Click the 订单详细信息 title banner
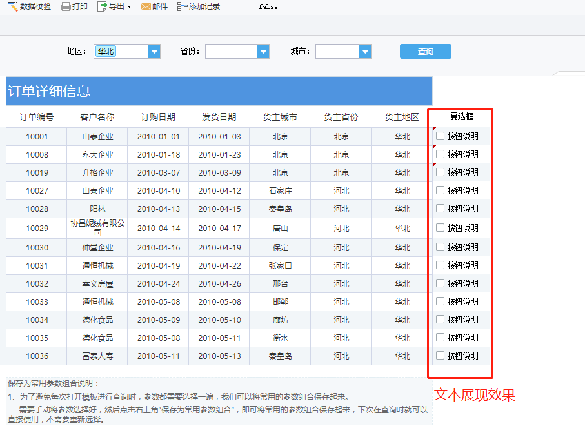 click(219, 91)
